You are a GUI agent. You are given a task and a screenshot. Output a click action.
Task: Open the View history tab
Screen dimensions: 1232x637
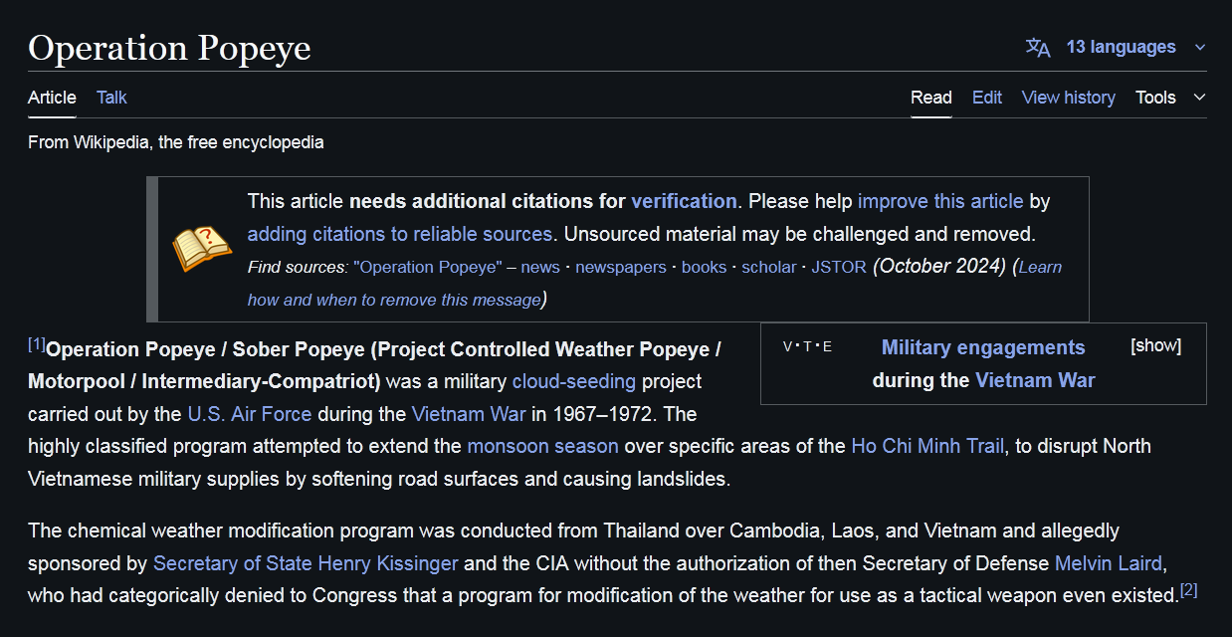[x=1069, y=98]
